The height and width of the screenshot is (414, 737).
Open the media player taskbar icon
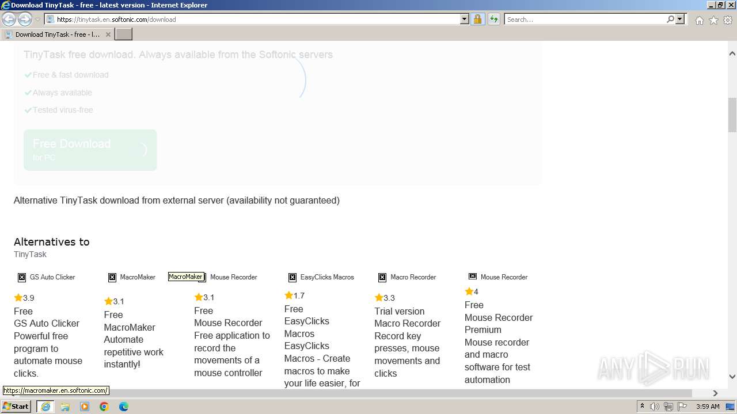pyautogui.click(x=85, y=407)
